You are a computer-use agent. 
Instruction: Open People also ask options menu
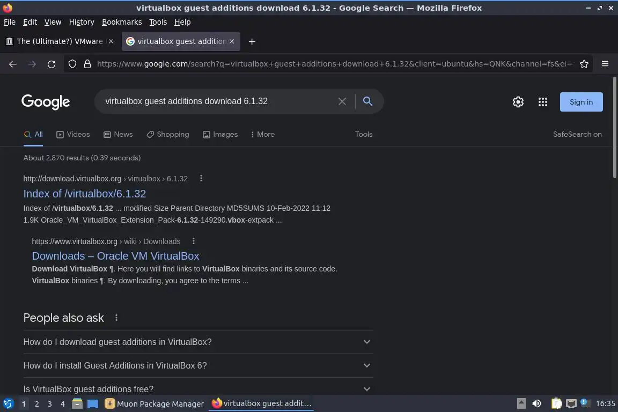(116, 318)
